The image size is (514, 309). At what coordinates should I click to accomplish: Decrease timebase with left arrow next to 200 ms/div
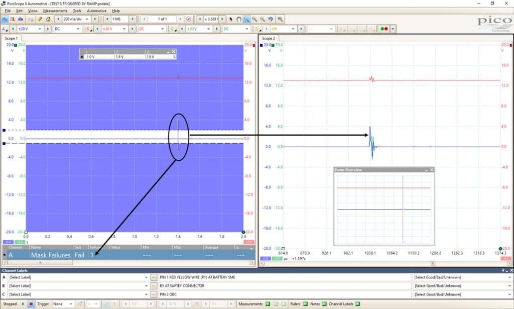click(x=58, y=19)
